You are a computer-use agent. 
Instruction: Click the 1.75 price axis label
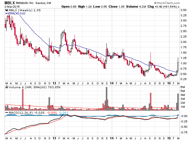point(184,47)
